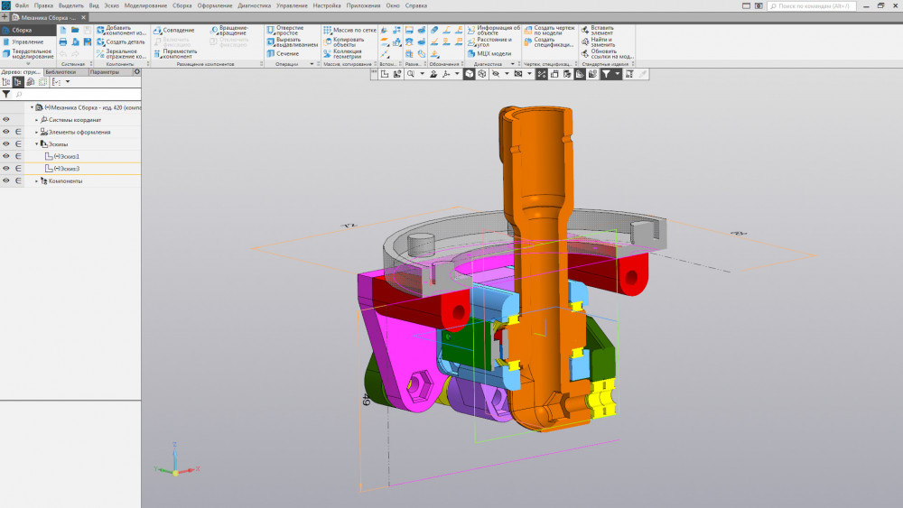Click the Создать деталь icon
Viewport: 903px width, 508px height.
pyautogui.click(x=100, y=42)
